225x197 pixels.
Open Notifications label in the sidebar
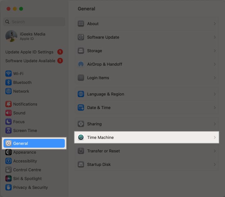(25, 104)
